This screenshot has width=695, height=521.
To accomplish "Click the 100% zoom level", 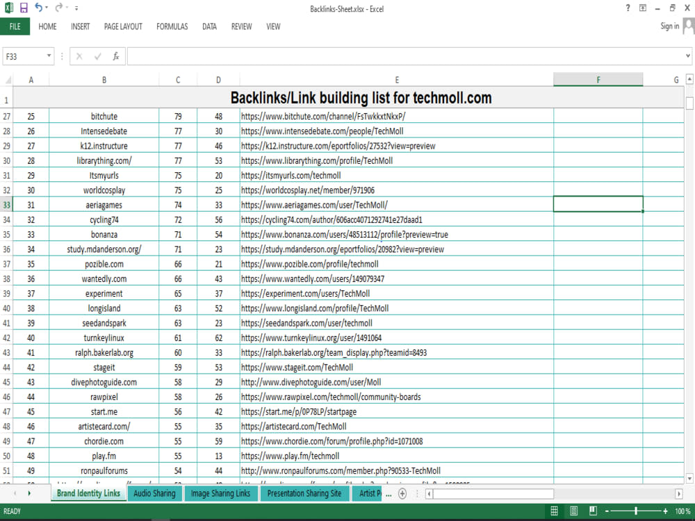I will [682, 511].
